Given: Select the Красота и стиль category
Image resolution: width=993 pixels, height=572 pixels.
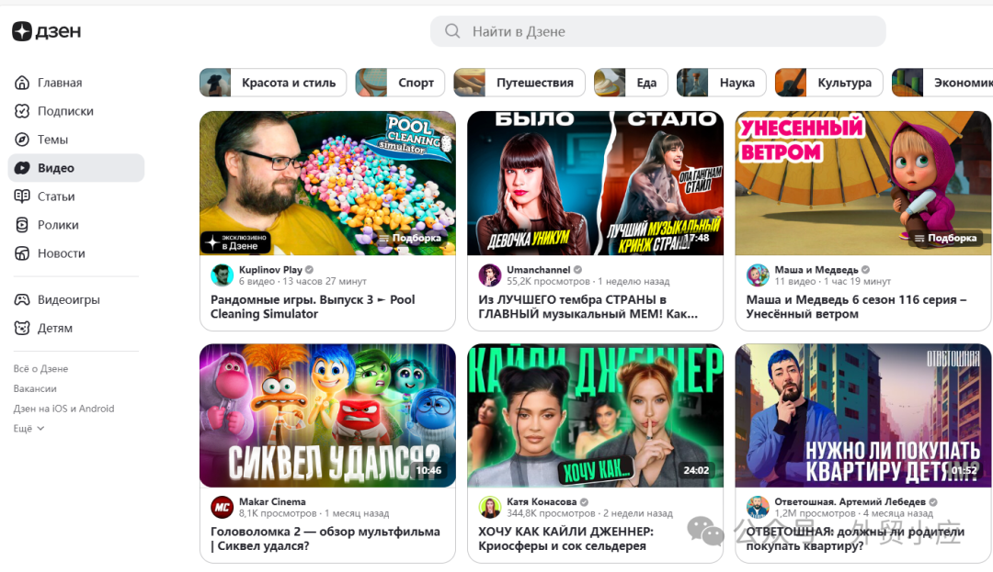Looking at the screenshot, I should (x=273, y=83).
